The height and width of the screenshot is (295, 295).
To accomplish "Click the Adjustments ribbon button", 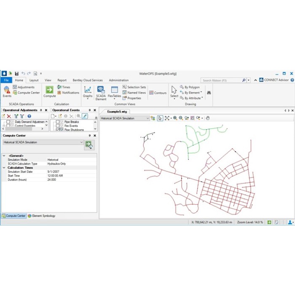I will pos(24,87).
